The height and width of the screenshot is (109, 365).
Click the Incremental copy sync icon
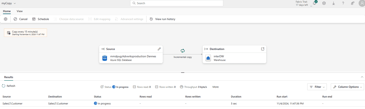[x=183, y=51]
